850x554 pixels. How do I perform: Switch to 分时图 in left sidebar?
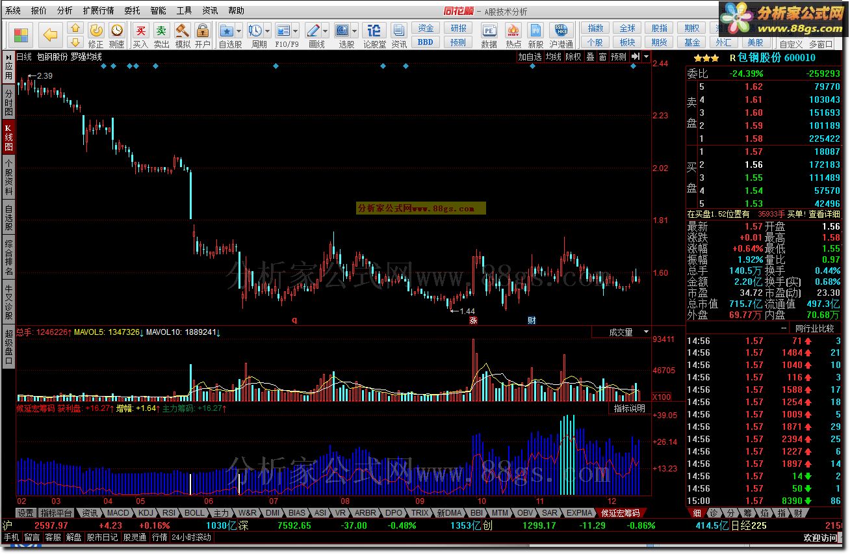(8, 103)
